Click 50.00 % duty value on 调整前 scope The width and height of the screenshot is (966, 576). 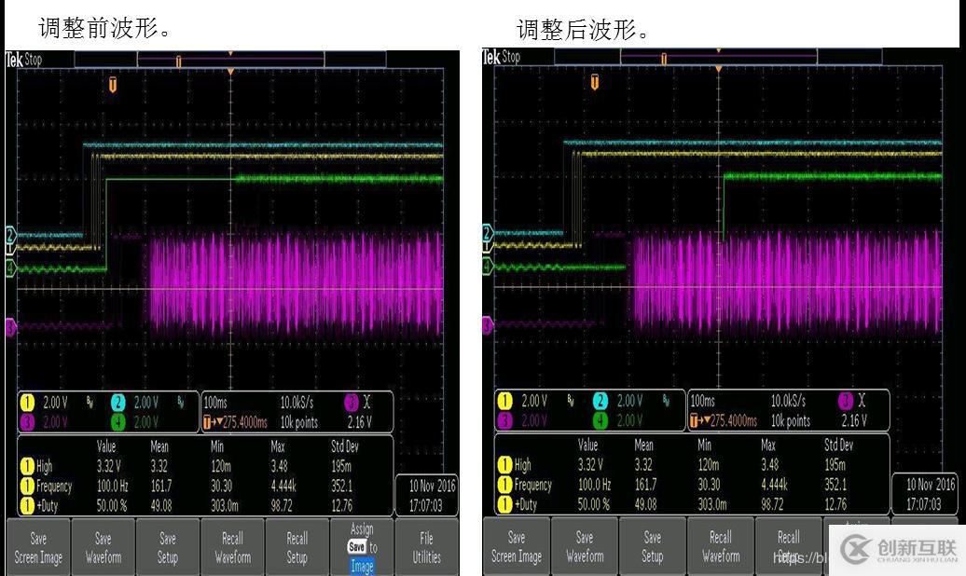point(112,506)
